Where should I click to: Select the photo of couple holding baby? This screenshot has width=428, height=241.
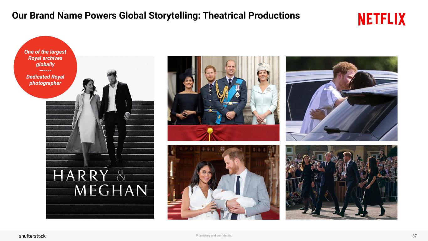pos(223,182)
